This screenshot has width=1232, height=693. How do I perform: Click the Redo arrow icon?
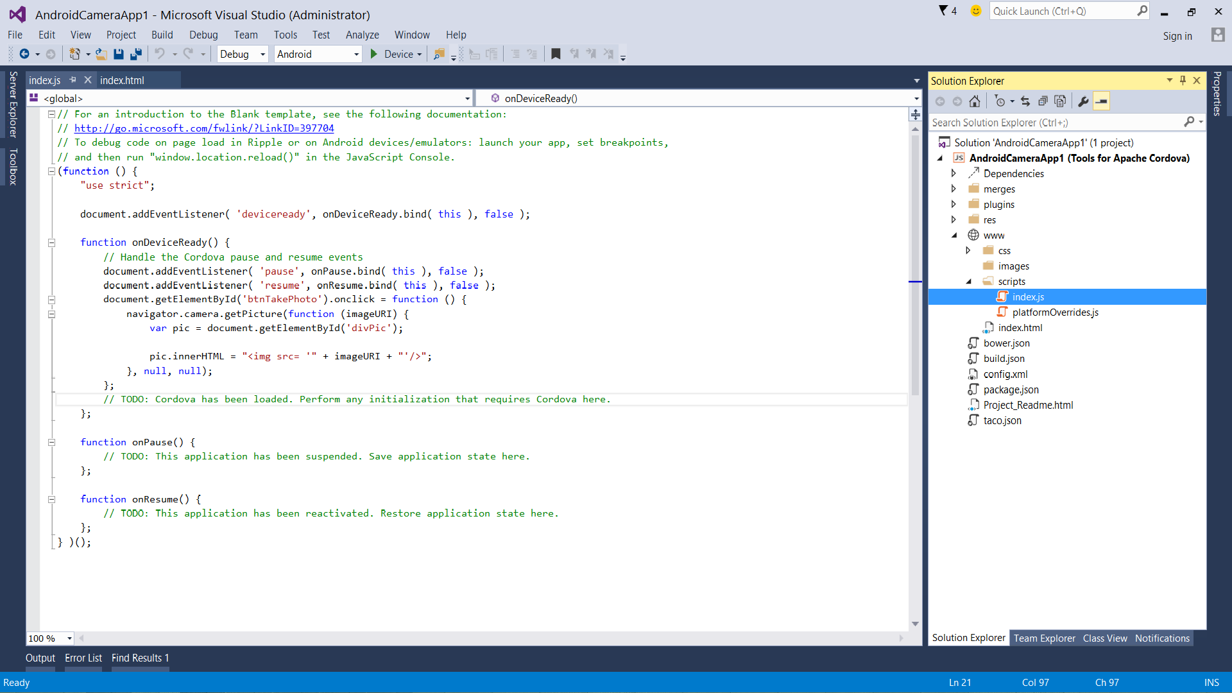pyautogui.click(x=188, y=54)
